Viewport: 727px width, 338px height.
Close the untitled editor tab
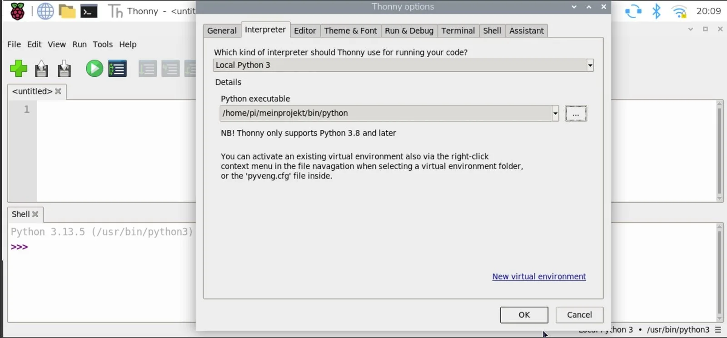tap(58, 91)
